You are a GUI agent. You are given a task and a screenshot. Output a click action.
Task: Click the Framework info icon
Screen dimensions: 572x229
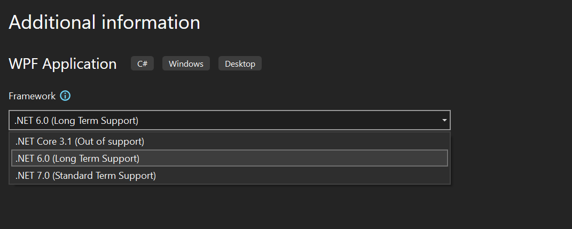coord(65,96)
